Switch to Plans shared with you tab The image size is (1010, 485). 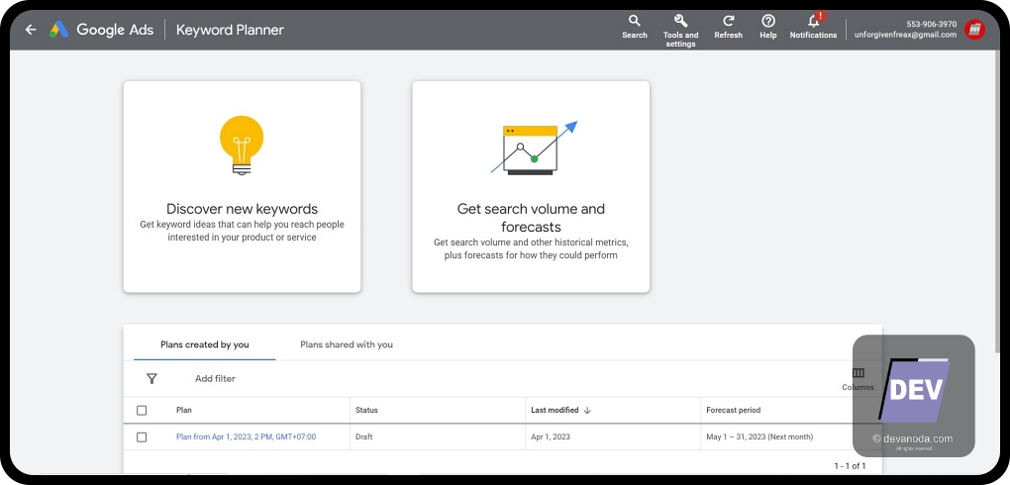coord(347,344)
